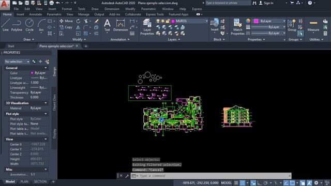Toggle layer on/off lightbulb icon
331x186 pixels.
click(x=158, y=21)
